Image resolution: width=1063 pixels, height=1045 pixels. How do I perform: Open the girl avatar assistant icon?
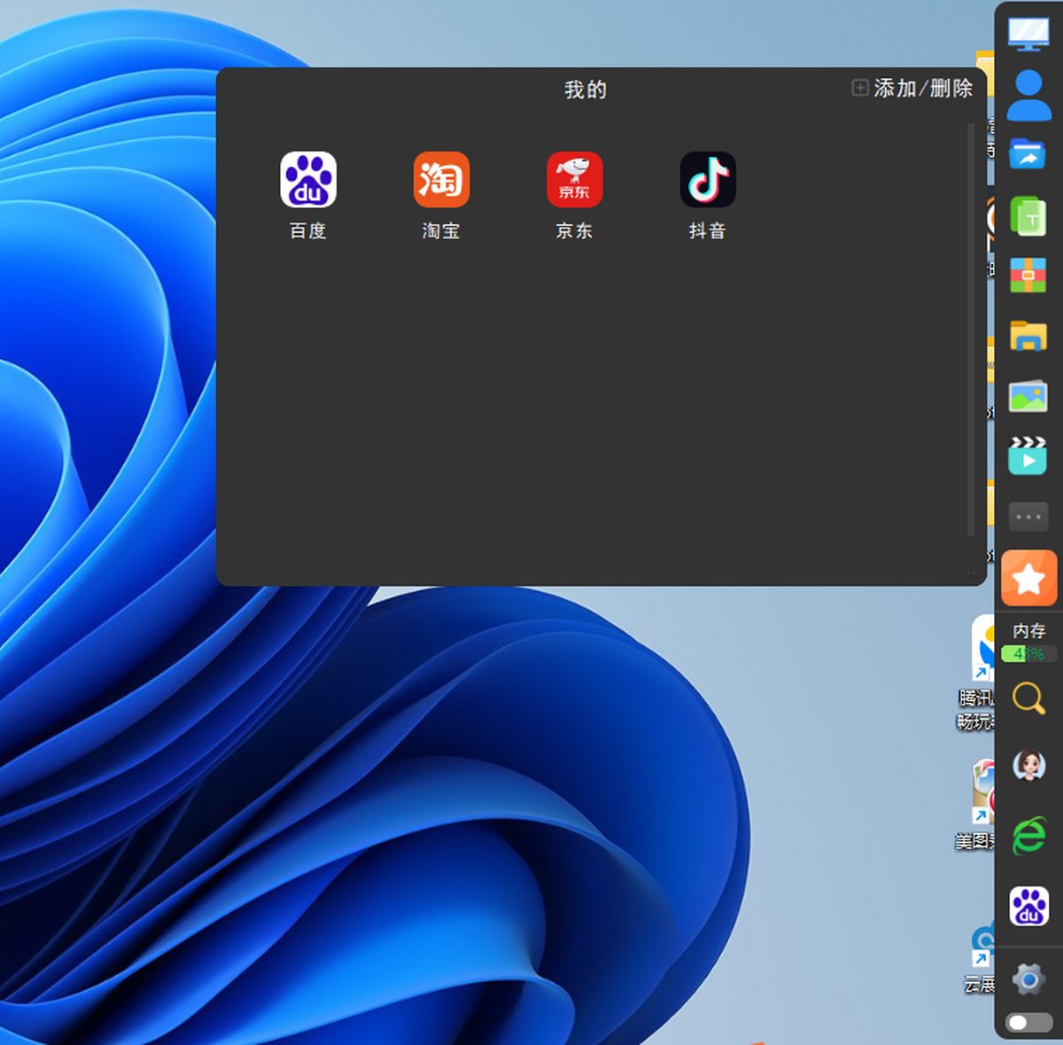point(1028,765)
